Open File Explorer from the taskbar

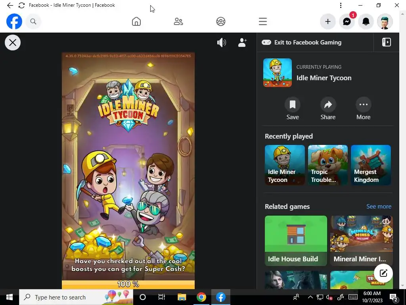[182, 297]
